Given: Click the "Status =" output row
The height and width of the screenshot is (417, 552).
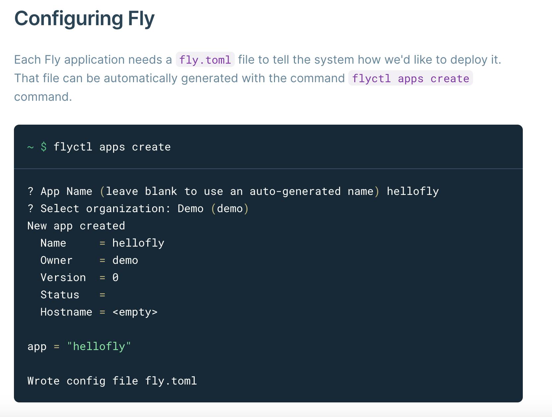Looking at the screenshot, I should tap(73, 295).
